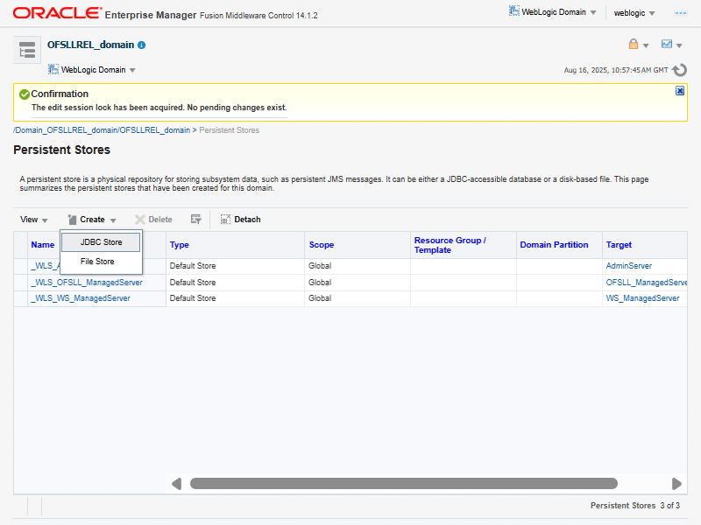
Task: Open OFSLL_ManagedServer target link
Action: 647,283
